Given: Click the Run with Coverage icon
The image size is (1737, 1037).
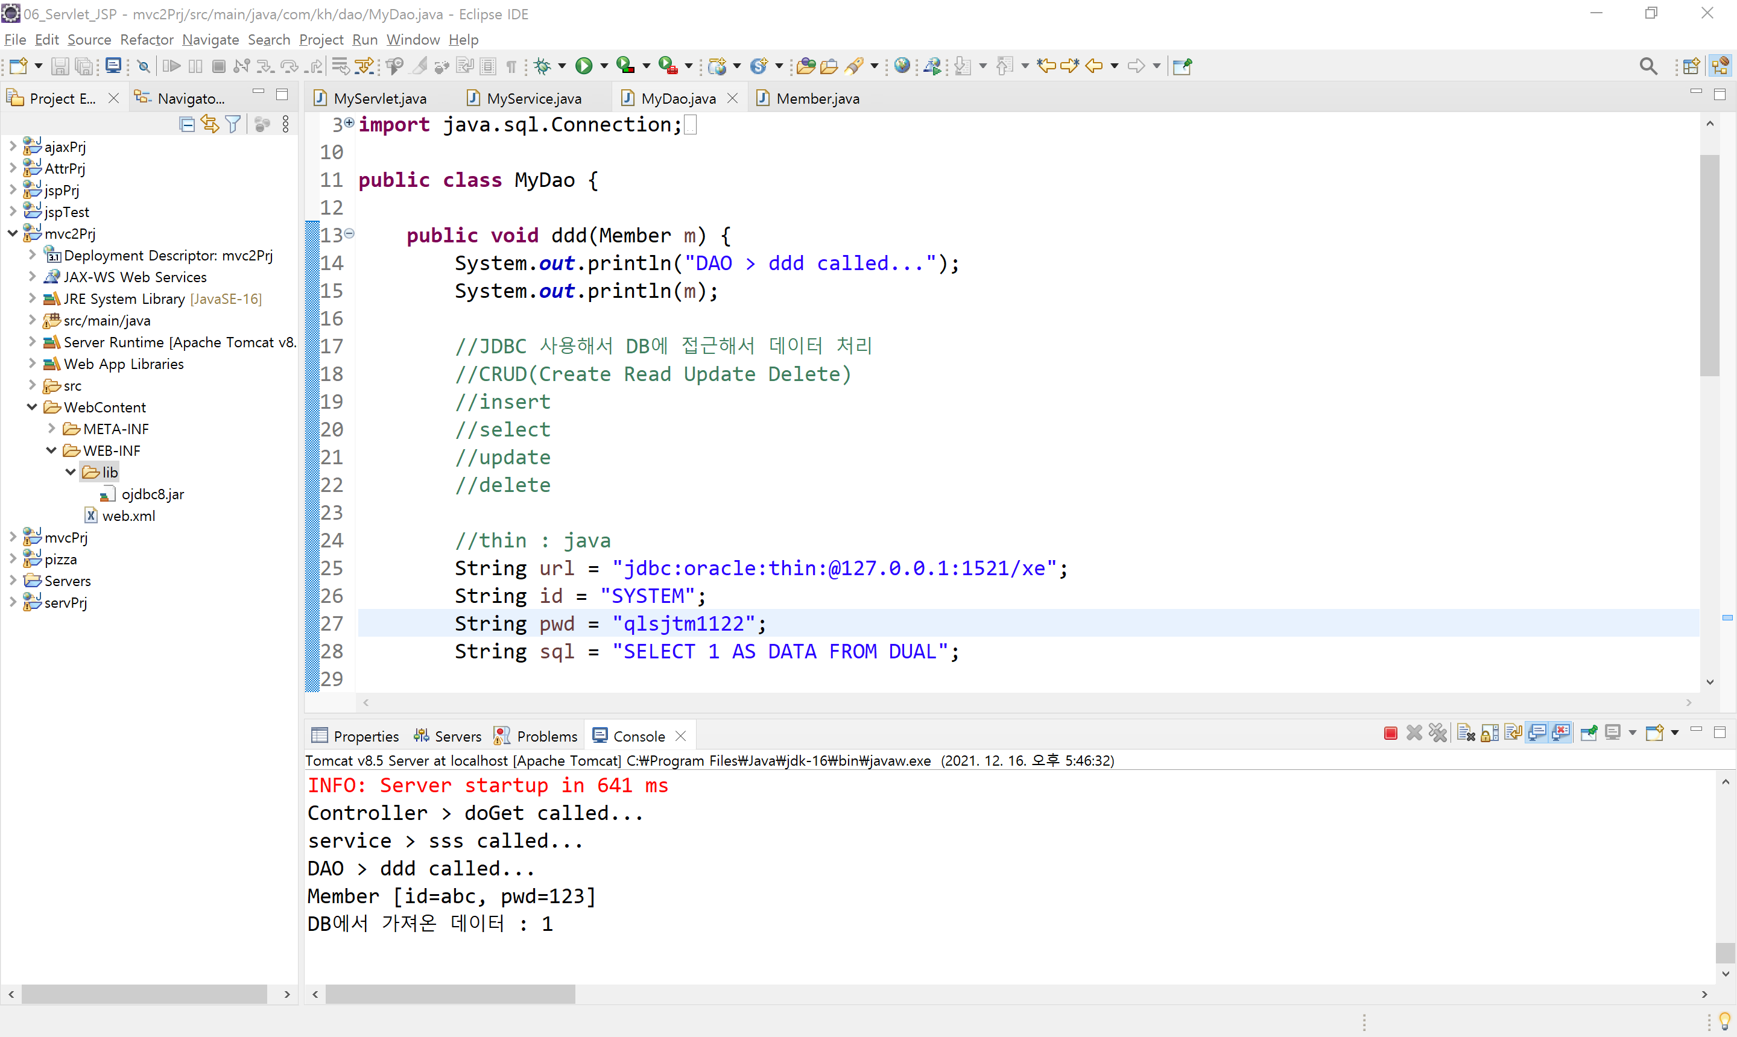Looking at the screenshot, I should 625,66.
